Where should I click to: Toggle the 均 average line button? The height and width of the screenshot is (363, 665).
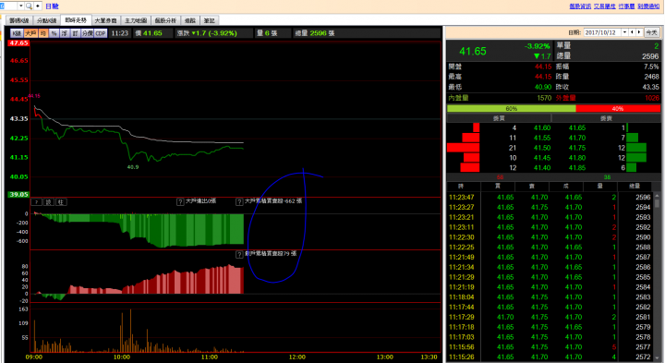(43, 33)
